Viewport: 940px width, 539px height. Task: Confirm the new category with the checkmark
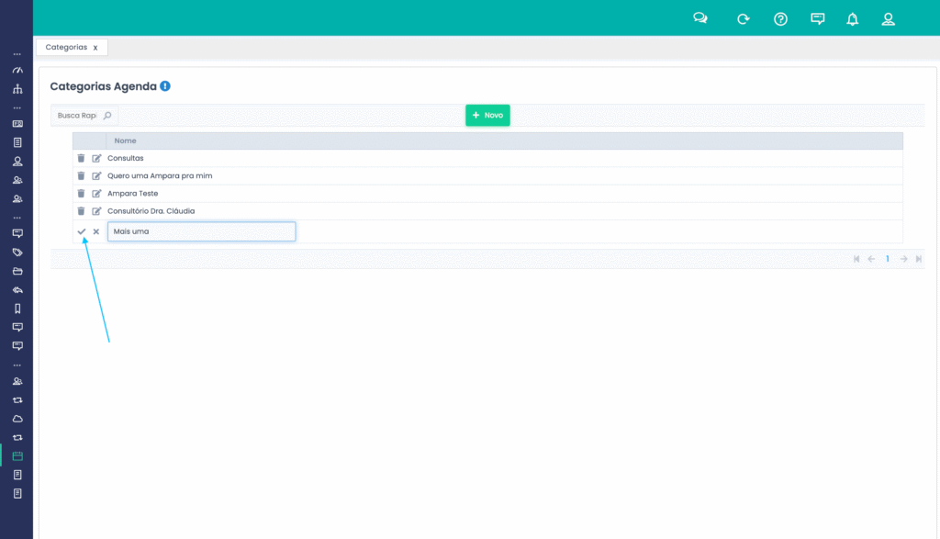tap(82, 231)
